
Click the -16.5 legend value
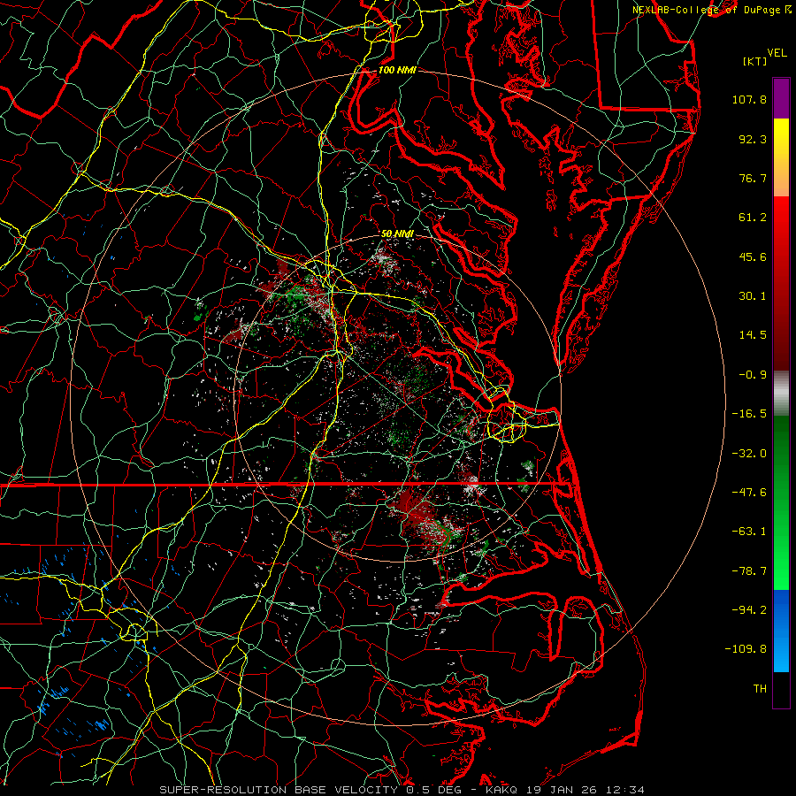[x=749, y=414]
